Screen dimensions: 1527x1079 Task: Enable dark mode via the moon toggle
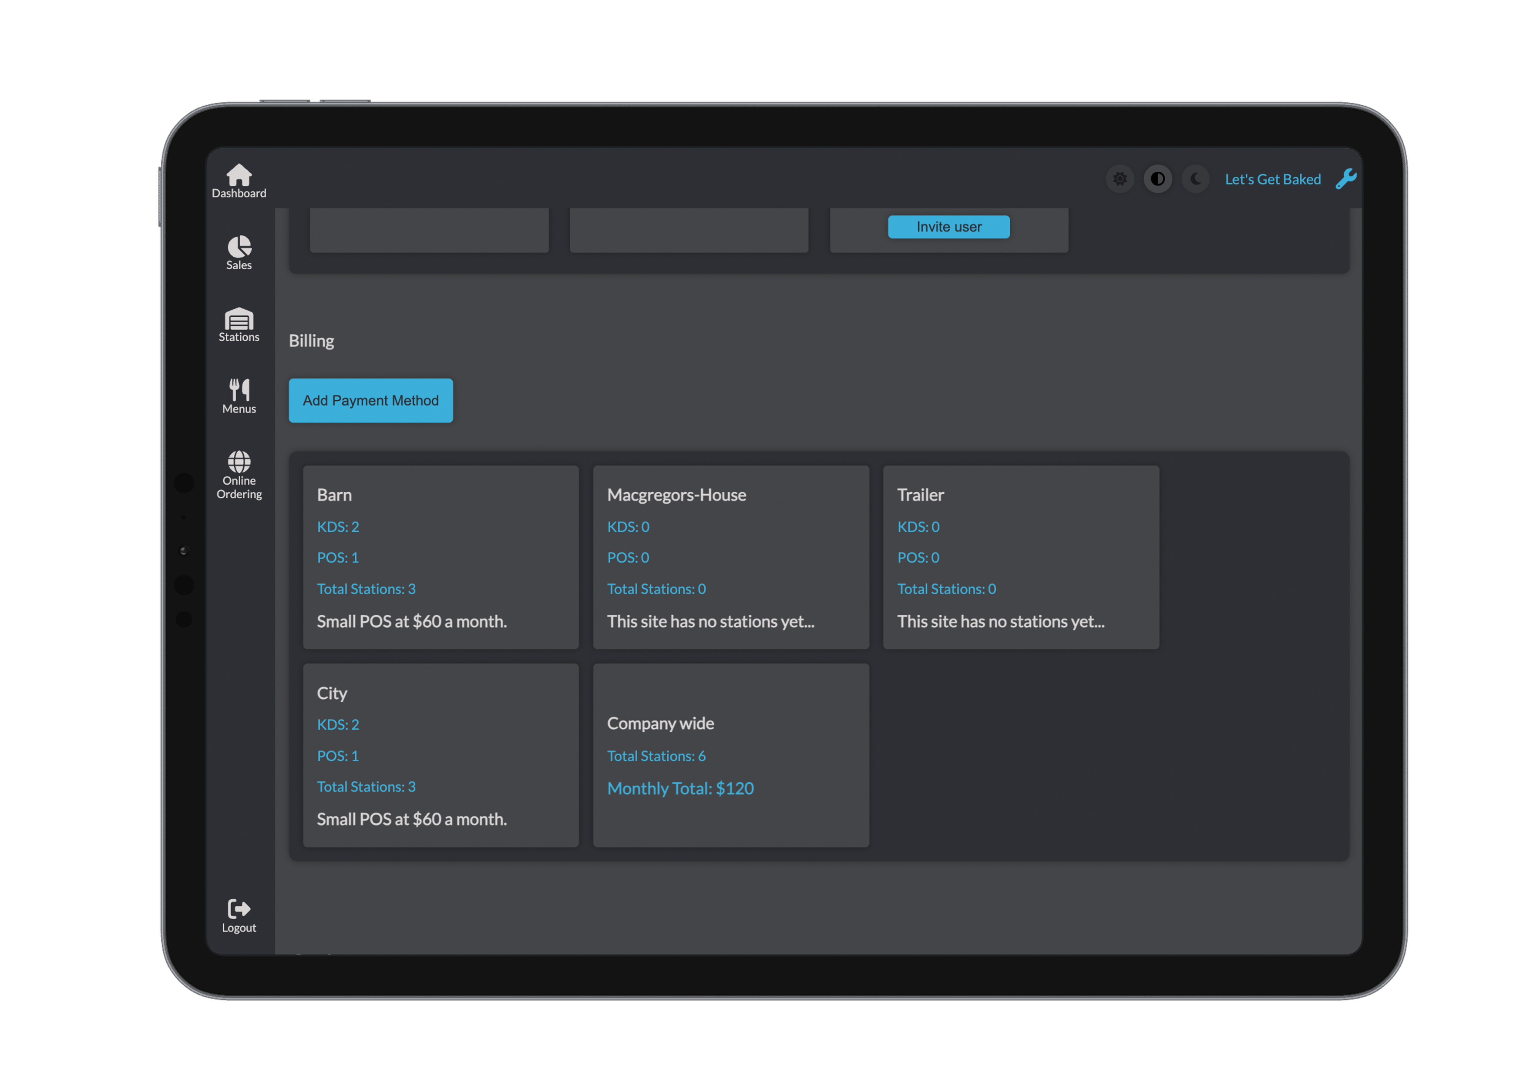(x=1195, y=178)
